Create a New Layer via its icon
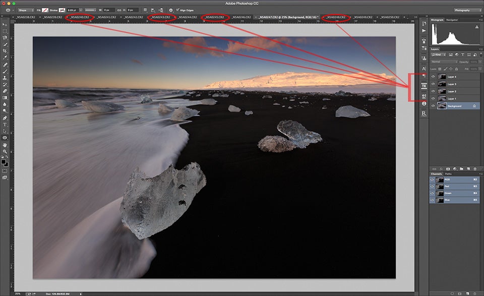This screenshot has width=484, height=296. click(x=468, y=169)
